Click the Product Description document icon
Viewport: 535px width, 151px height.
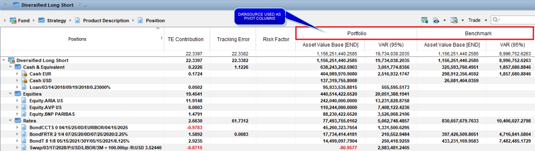pyautogui.click(x=78, y=20)
